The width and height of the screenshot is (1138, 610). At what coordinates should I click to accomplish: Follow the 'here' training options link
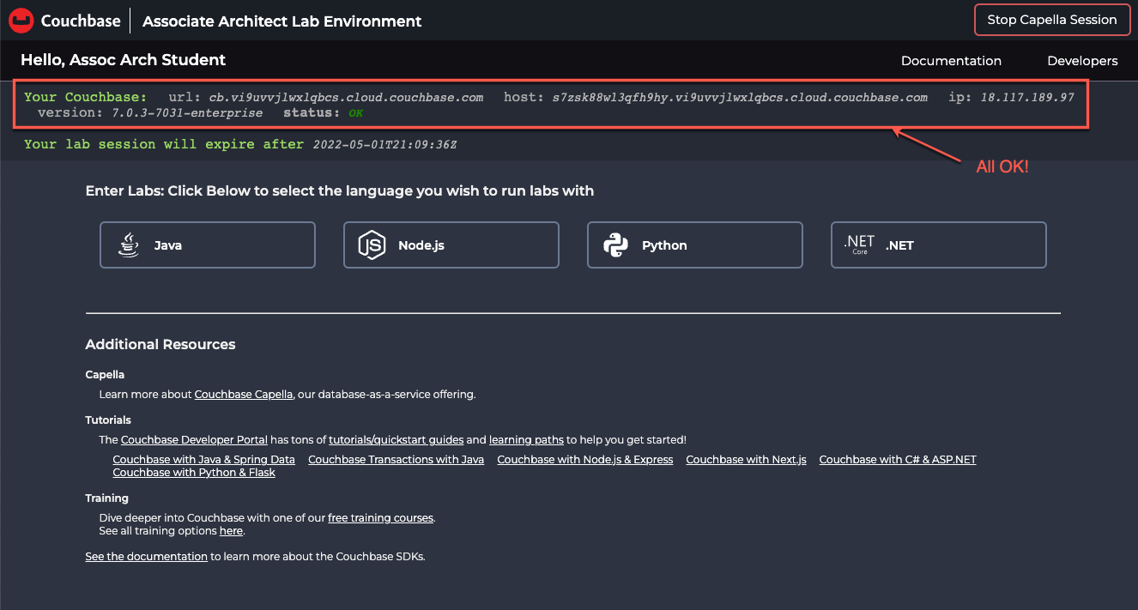point(231,531)
